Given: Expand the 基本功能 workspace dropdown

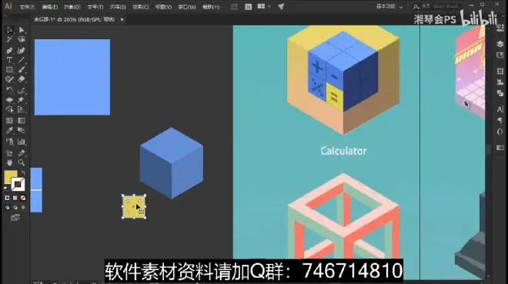Looking at the screenshot, I should [389, 6].
